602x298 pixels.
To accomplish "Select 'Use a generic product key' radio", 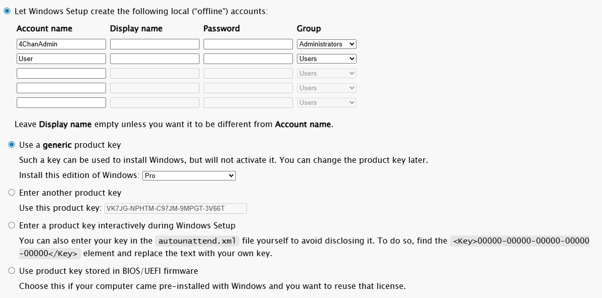I will coord(12,145).
